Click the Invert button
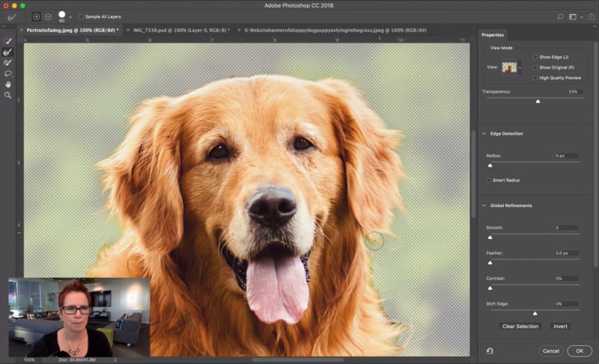Viewport: 599px width, 364px height. (560, 327)
